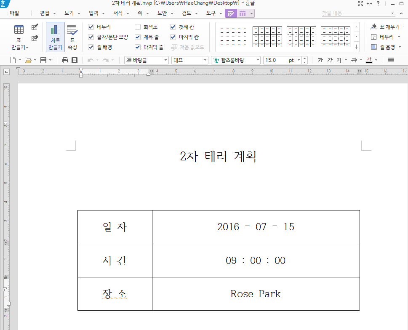Click the paragraph justify alignment icon
The height and width of the screenshot is (330, 408).
[391, 60]
